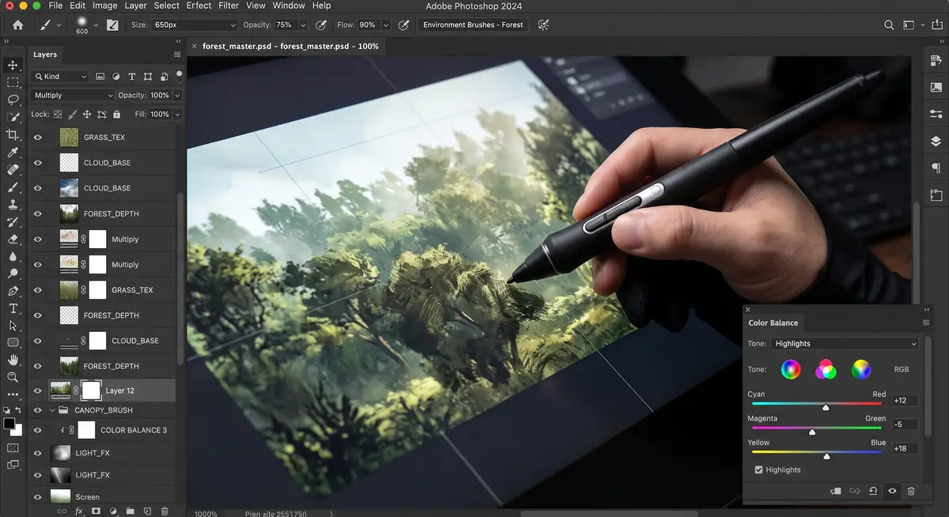Open the Layer menu
This screenshot has width=949, height=517.
point(135,6)
